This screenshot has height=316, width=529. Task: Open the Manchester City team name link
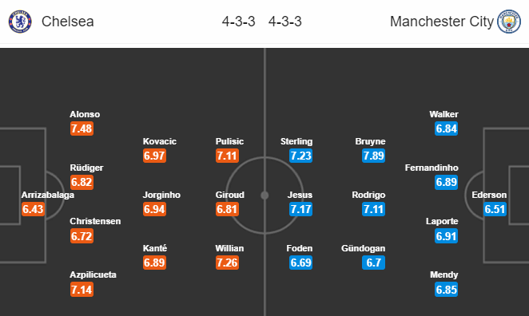point(442,22)
